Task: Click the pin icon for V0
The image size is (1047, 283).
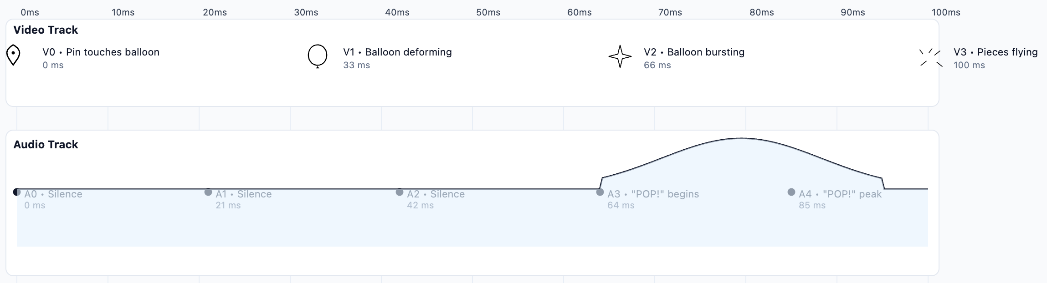Action: point(14,56)
